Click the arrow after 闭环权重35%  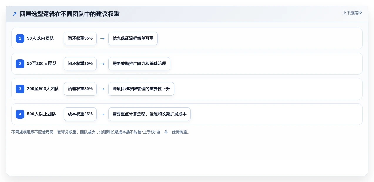[103, 38]
